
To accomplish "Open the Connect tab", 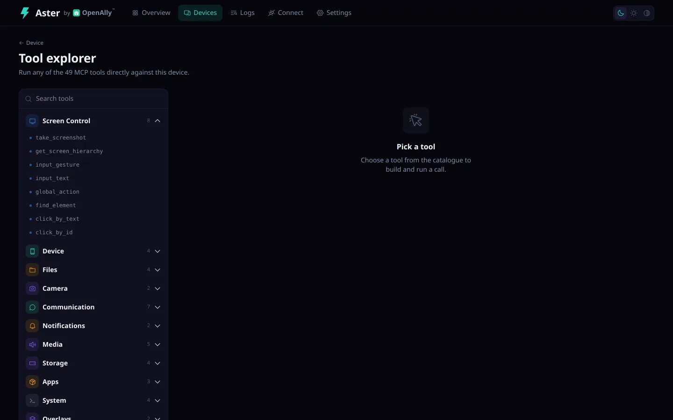I will pyautogui.click(x=286, y=13).
